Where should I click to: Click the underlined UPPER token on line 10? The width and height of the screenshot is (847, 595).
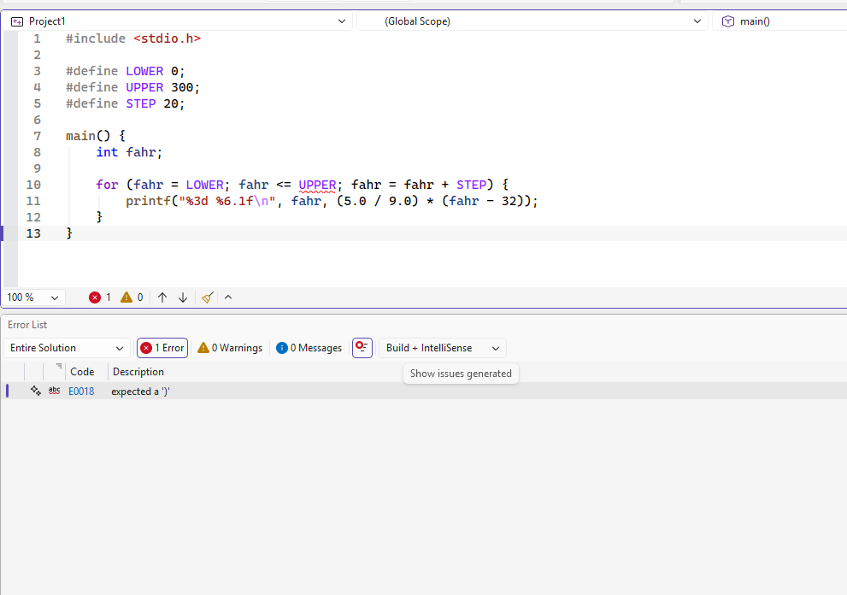coord(317,185)
